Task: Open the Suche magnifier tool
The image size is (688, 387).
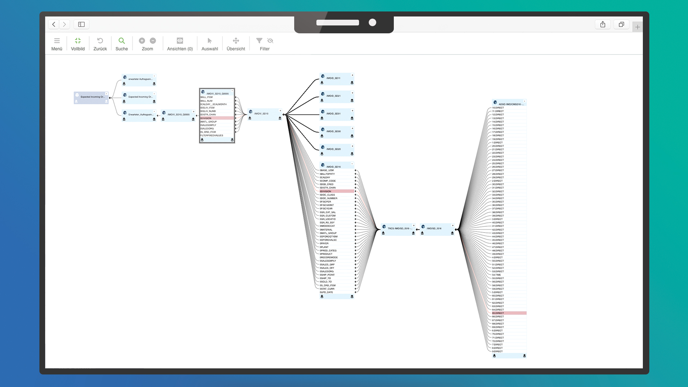Action: tap(121, 41)
